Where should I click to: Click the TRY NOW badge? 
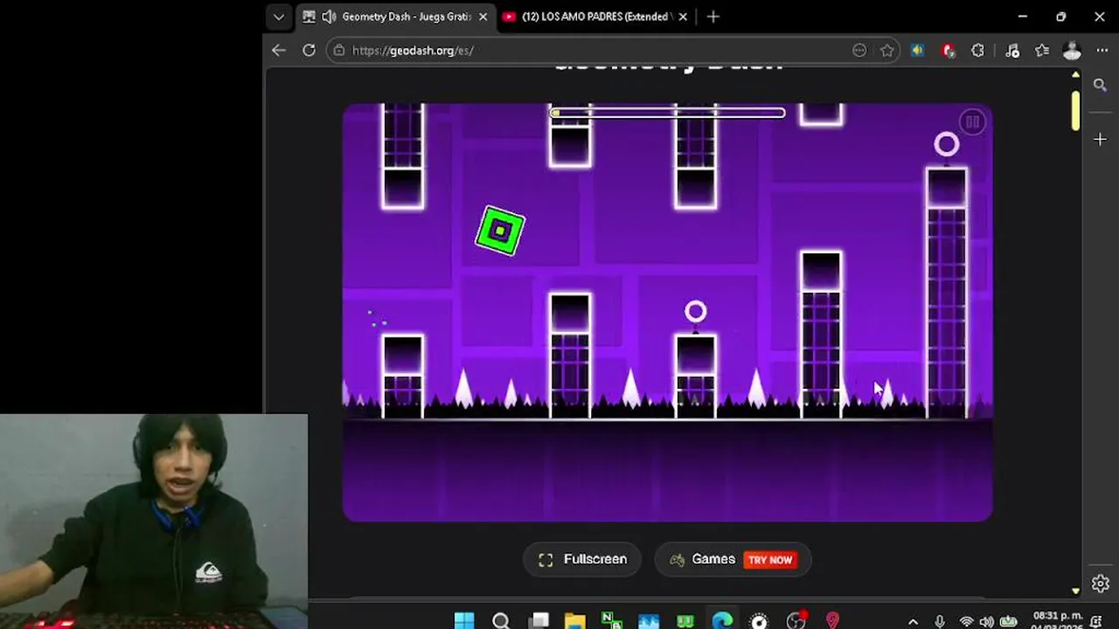(769, 560)
